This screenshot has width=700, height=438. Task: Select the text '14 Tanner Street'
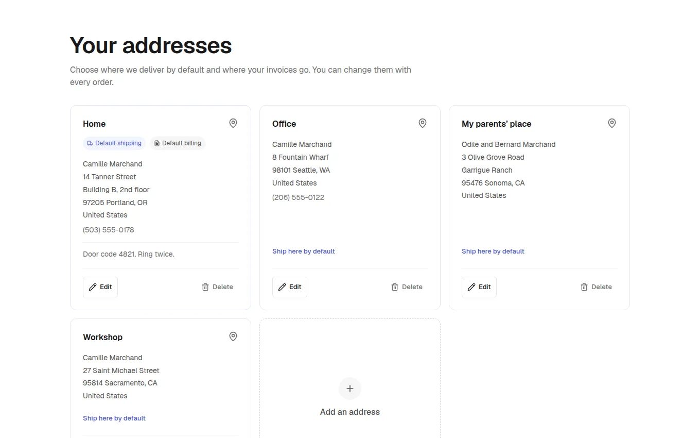pos(110,177)
